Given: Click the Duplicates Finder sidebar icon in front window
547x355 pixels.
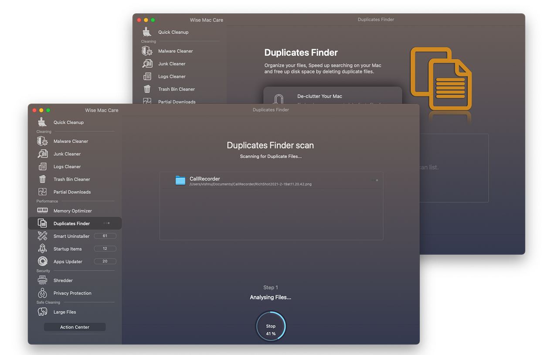Looking at the screenshot, I should click(x=42, y=223).
